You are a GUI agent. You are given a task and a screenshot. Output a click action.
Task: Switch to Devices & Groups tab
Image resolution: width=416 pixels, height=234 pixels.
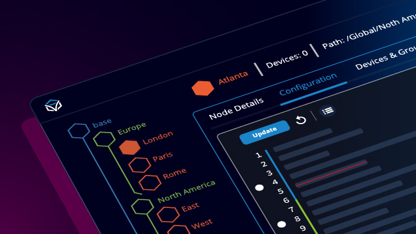[385, 57]
